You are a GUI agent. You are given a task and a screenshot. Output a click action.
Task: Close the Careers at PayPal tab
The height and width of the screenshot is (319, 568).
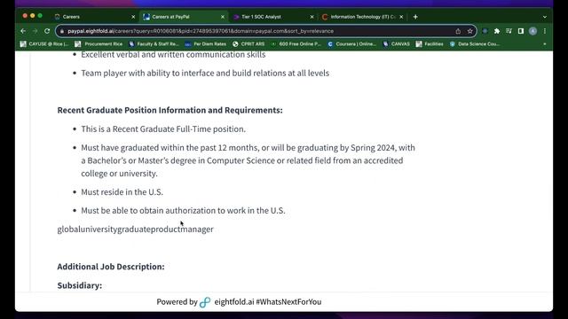223,17
